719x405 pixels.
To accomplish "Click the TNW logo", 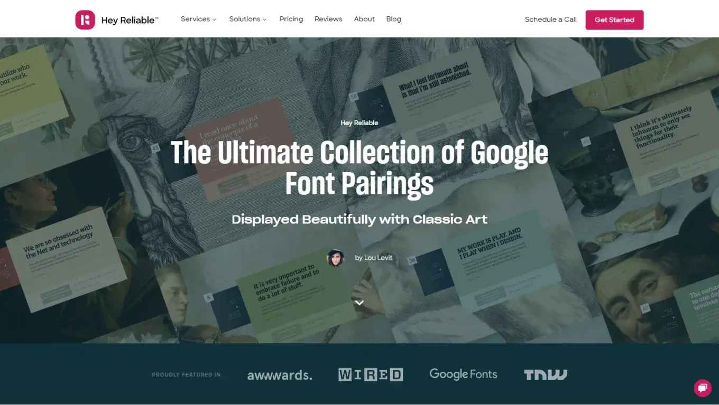I will coord(546,375).
